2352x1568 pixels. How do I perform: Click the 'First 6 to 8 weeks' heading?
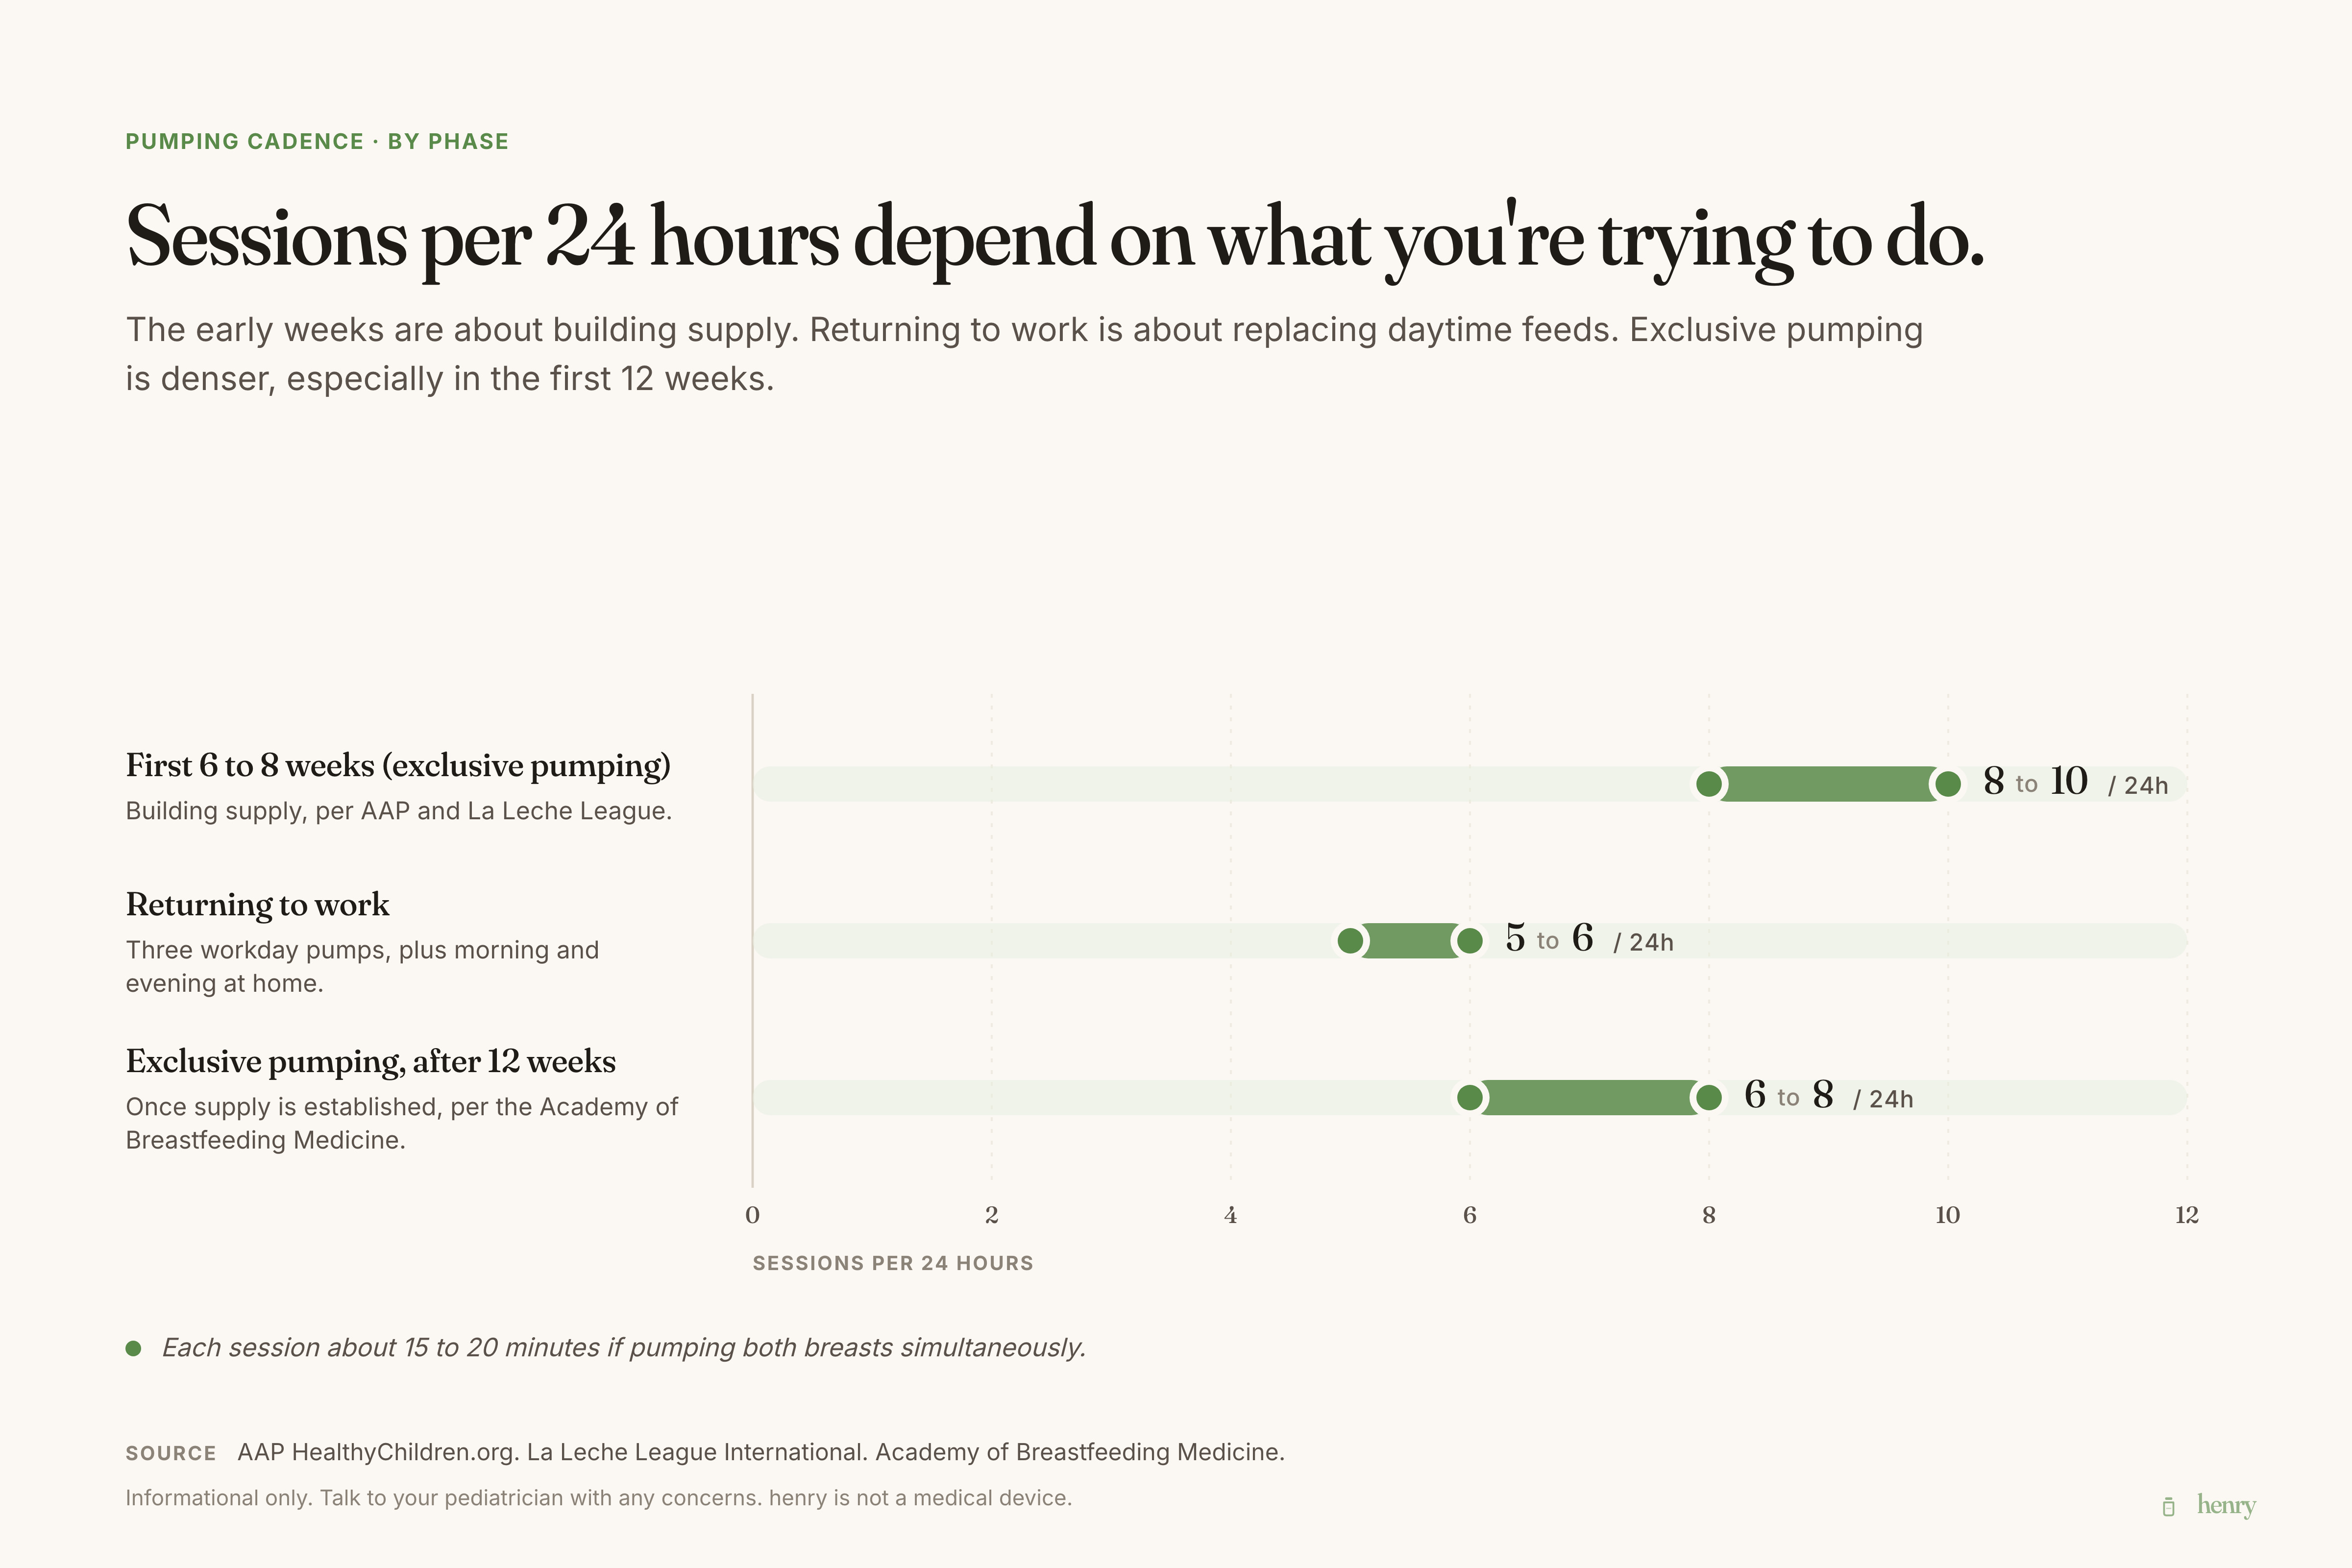[398, 766]
